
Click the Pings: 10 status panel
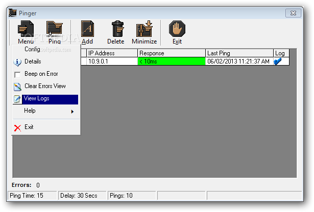coord(132,196)
